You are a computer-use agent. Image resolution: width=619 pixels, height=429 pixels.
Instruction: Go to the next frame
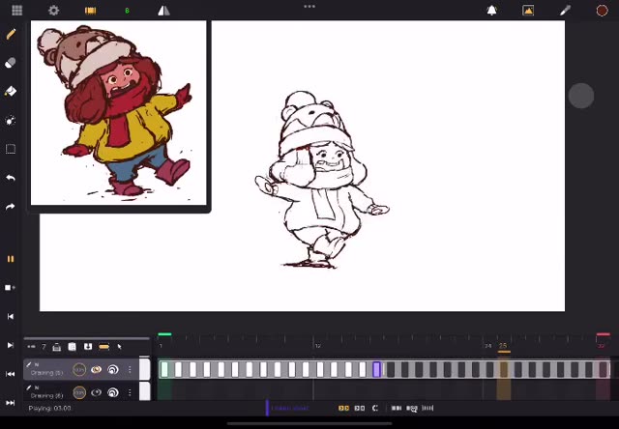pos(11,345)
